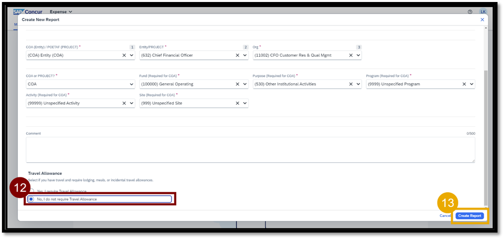This screenshot has width=504, height=239.
Task: Clear the General Operating fund value
Action: pyautogui.click(x=237, y=84)
